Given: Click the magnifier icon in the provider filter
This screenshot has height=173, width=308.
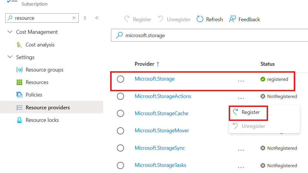Looking at the screenshot, I should (x=119, y=35).
